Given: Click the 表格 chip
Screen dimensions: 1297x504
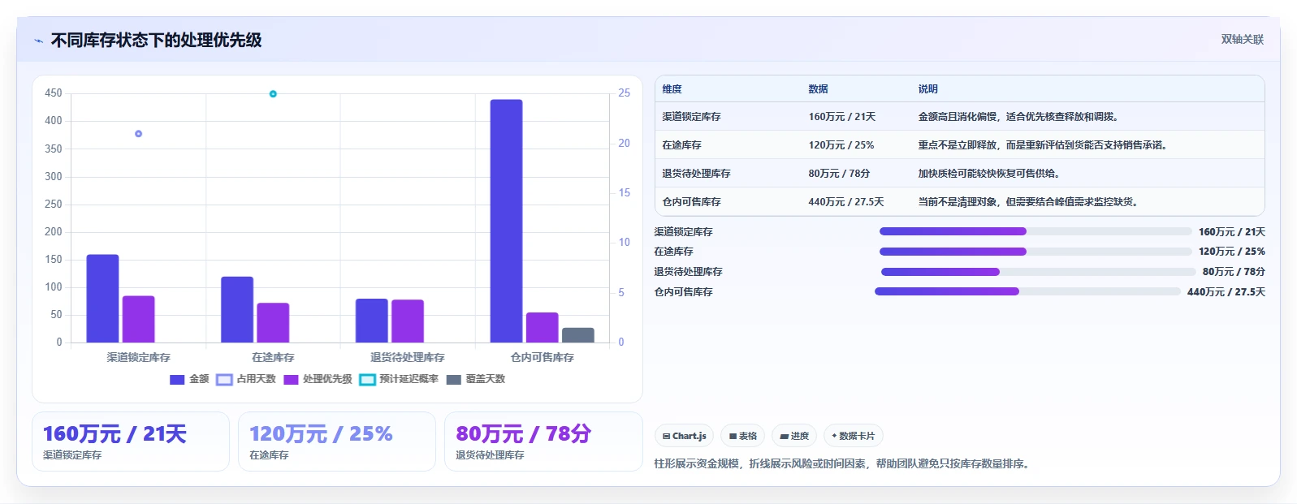Looking at the screenshot, I should [742, 436].
